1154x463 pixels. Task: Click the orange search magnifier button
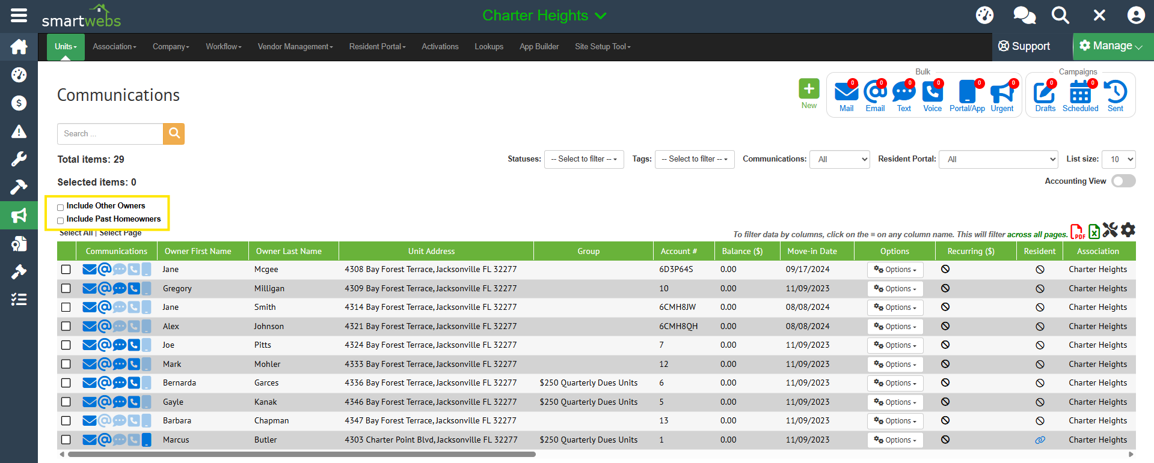174,133
